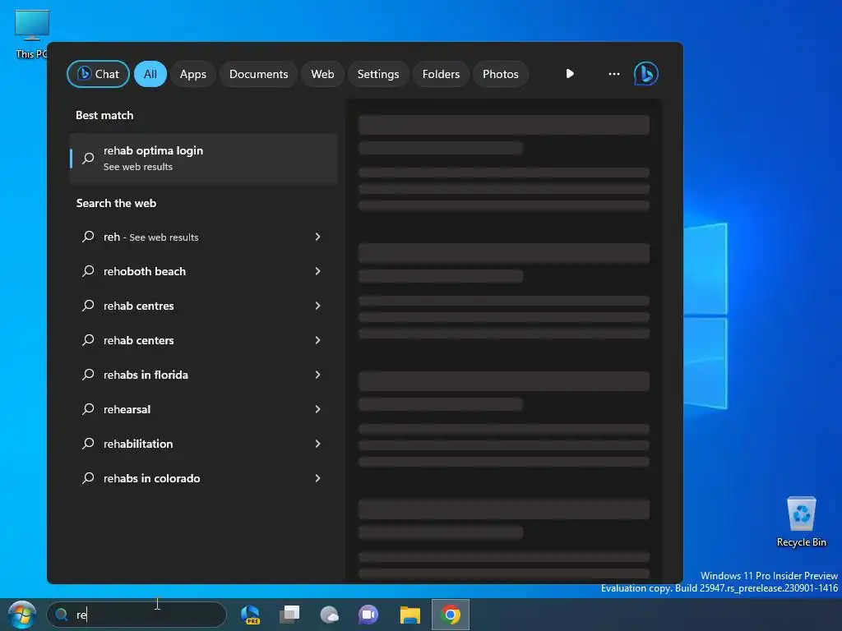
Task: Select the rehoboth beach suggestion
Action: point(204,271)
